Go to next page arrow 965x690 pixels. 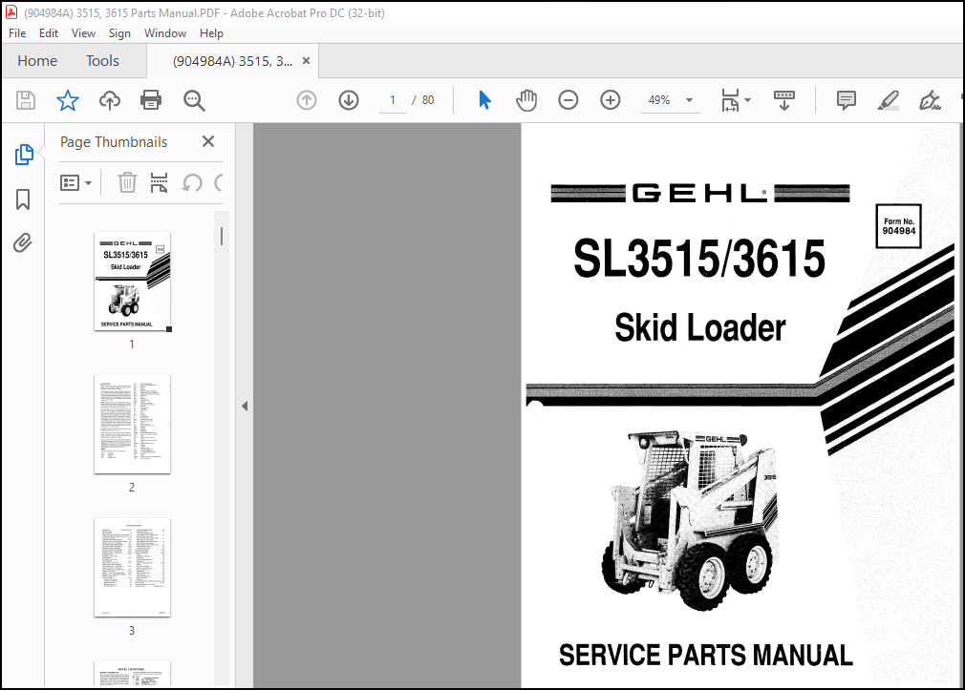point(349,100)
